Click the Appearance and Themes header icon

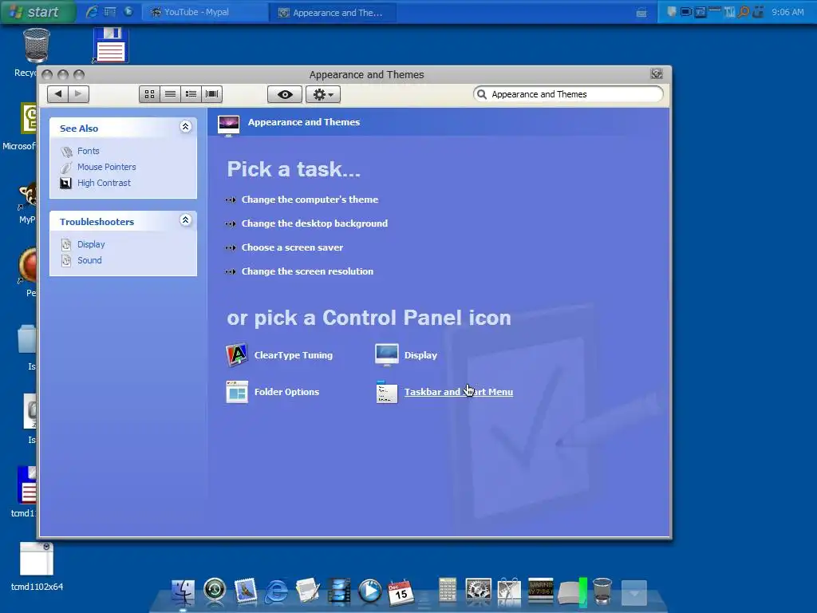coord(229,125)
